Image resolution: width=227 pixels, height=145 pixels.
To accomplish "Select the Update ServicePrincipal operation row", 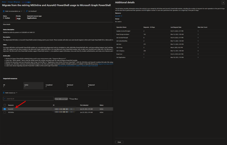I will pyautogui.click(x=170, y=31).
